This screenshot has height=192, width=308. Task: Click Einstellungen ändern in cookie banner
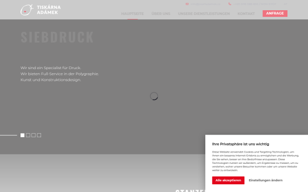pyautogui.click(x=265, y=180)
